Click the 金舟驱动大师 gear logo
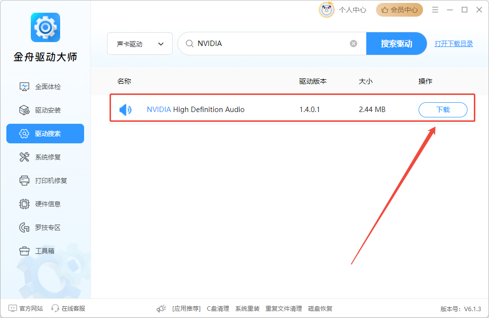This screenshot has height=318, width=489. pyautogui.click(x=45, y=27)
